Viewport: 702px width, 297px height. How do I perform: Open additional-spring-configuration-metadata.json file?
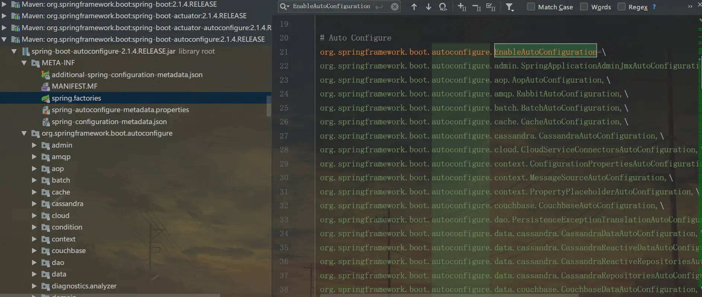127,75
